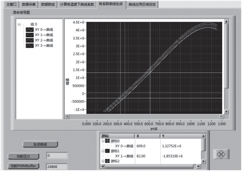Screen dimensions: 242x171
Task: Collapse the 组 0 tree group
Action: pyautogui.click(x=19, y=24)
